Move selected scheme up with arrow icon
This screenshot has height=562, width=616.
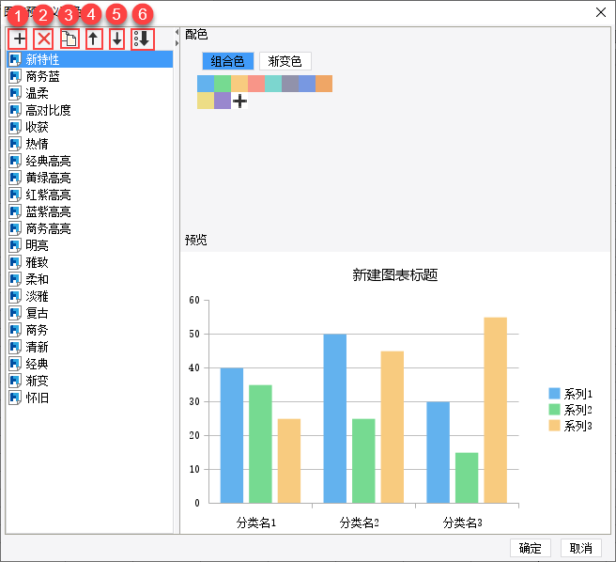[94, 39]
